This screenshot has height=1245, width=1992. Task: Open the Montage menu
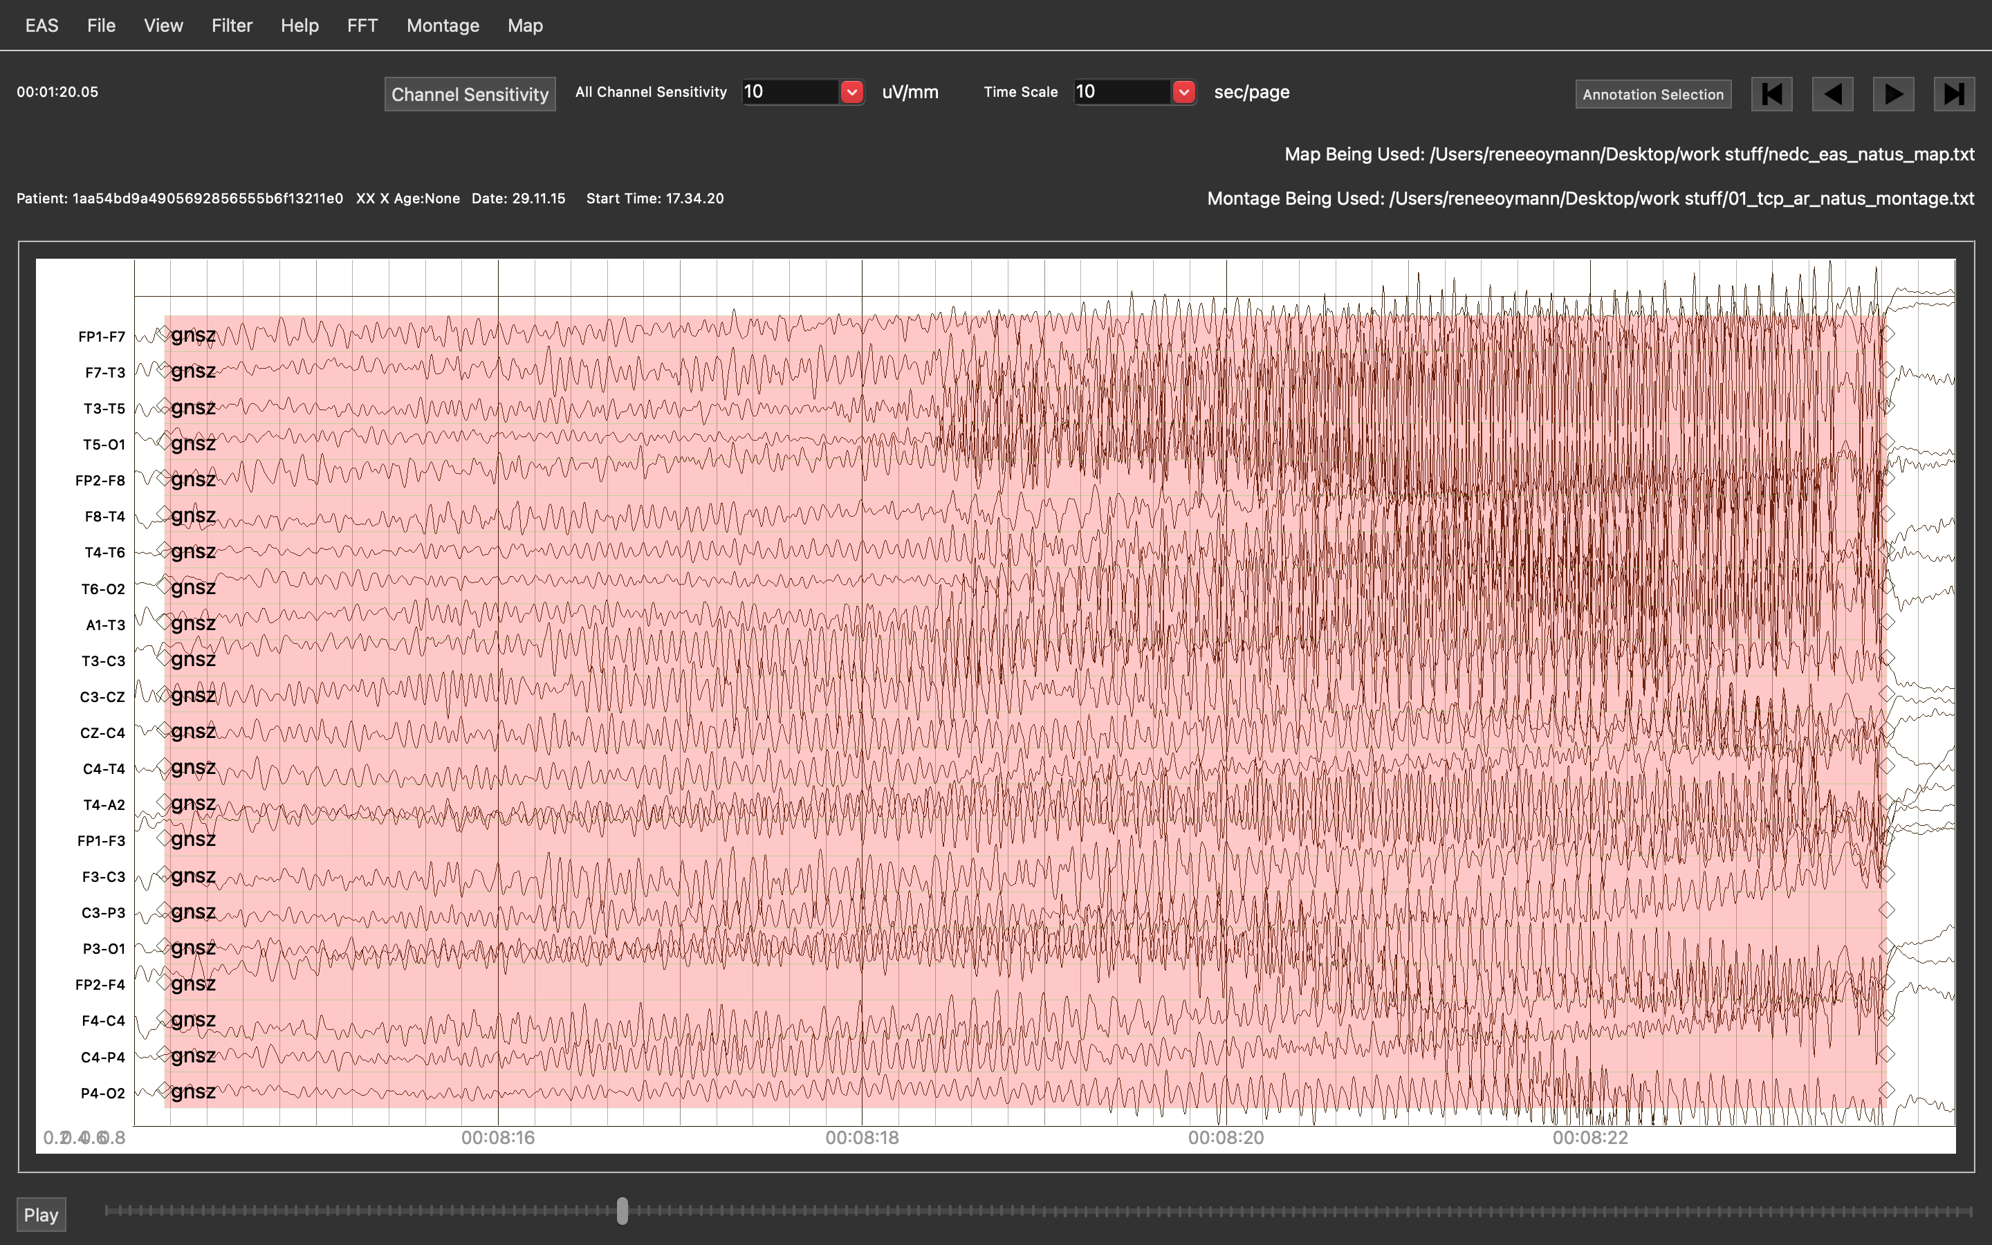click(x=443, y=26)
